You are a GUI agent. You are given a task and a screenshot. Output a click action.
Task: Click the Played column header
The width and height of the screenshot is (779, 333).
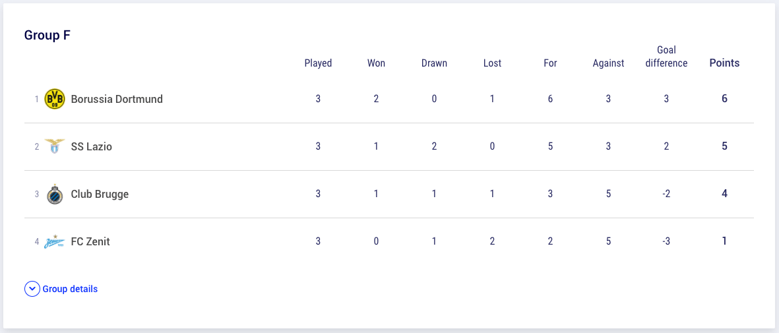click(318, 63)
